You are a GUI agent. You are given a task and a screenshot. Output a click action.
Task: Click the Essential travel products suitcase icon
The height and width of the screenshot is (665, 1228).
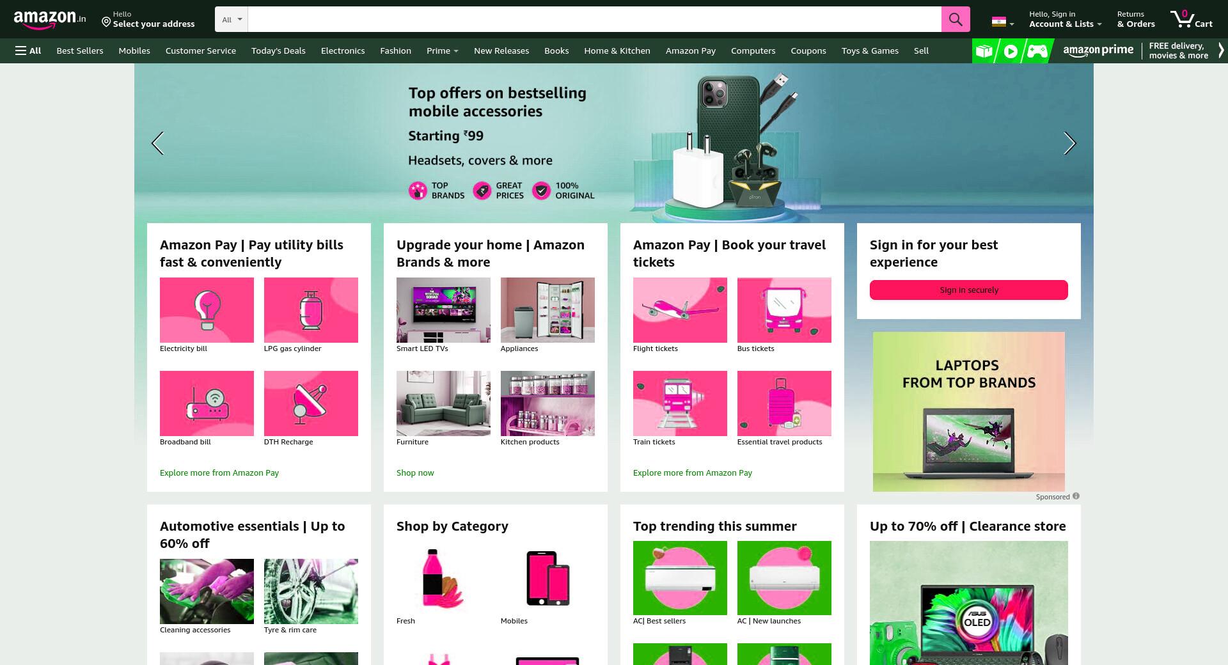click(x=784, y=403)
